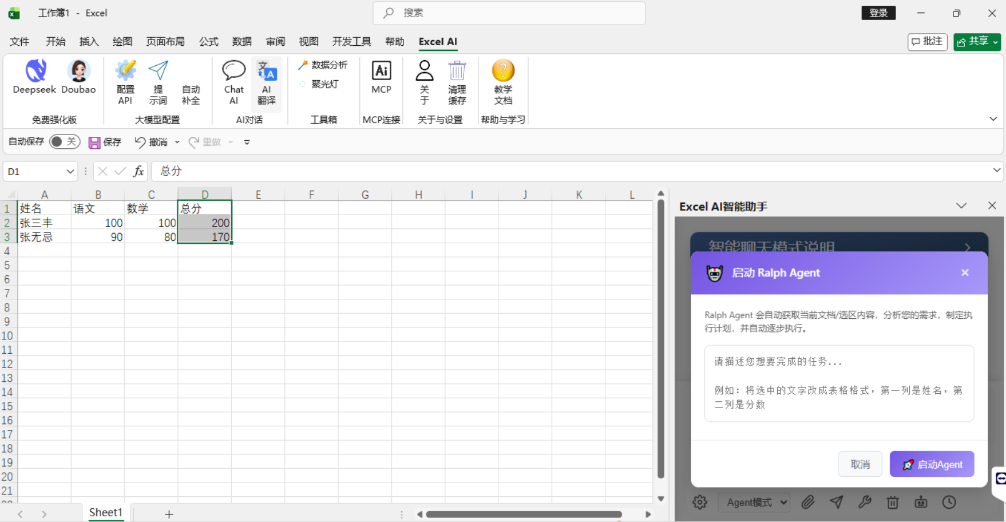Click the 启动Agent button
1006x522 pixels.
pos(932,464)
